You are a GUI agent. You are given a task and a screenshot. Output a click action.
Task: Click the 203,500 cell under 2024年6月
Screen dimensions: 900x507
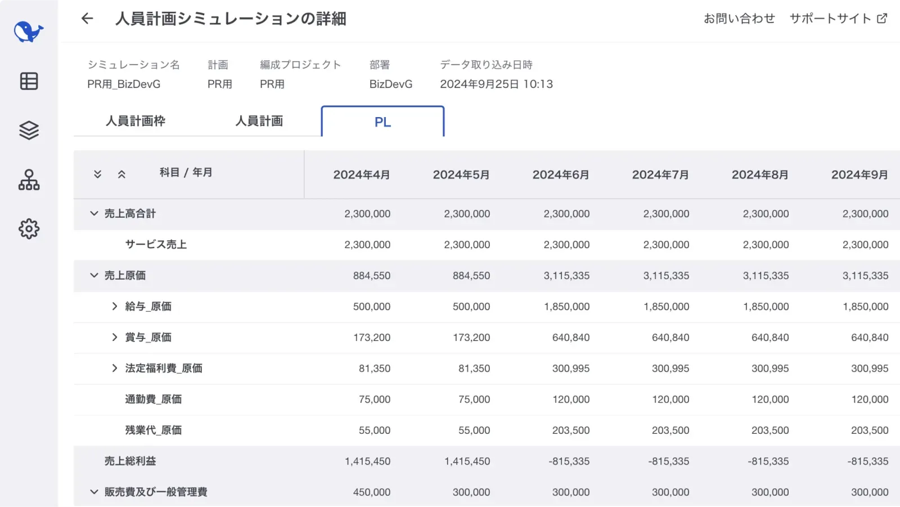(571, 430)
